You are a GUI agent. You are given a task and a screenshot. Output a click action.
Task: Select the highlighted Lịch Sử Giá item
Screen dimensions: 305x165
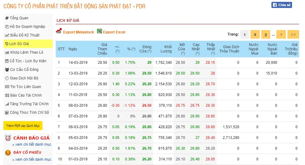click(28, 44)
